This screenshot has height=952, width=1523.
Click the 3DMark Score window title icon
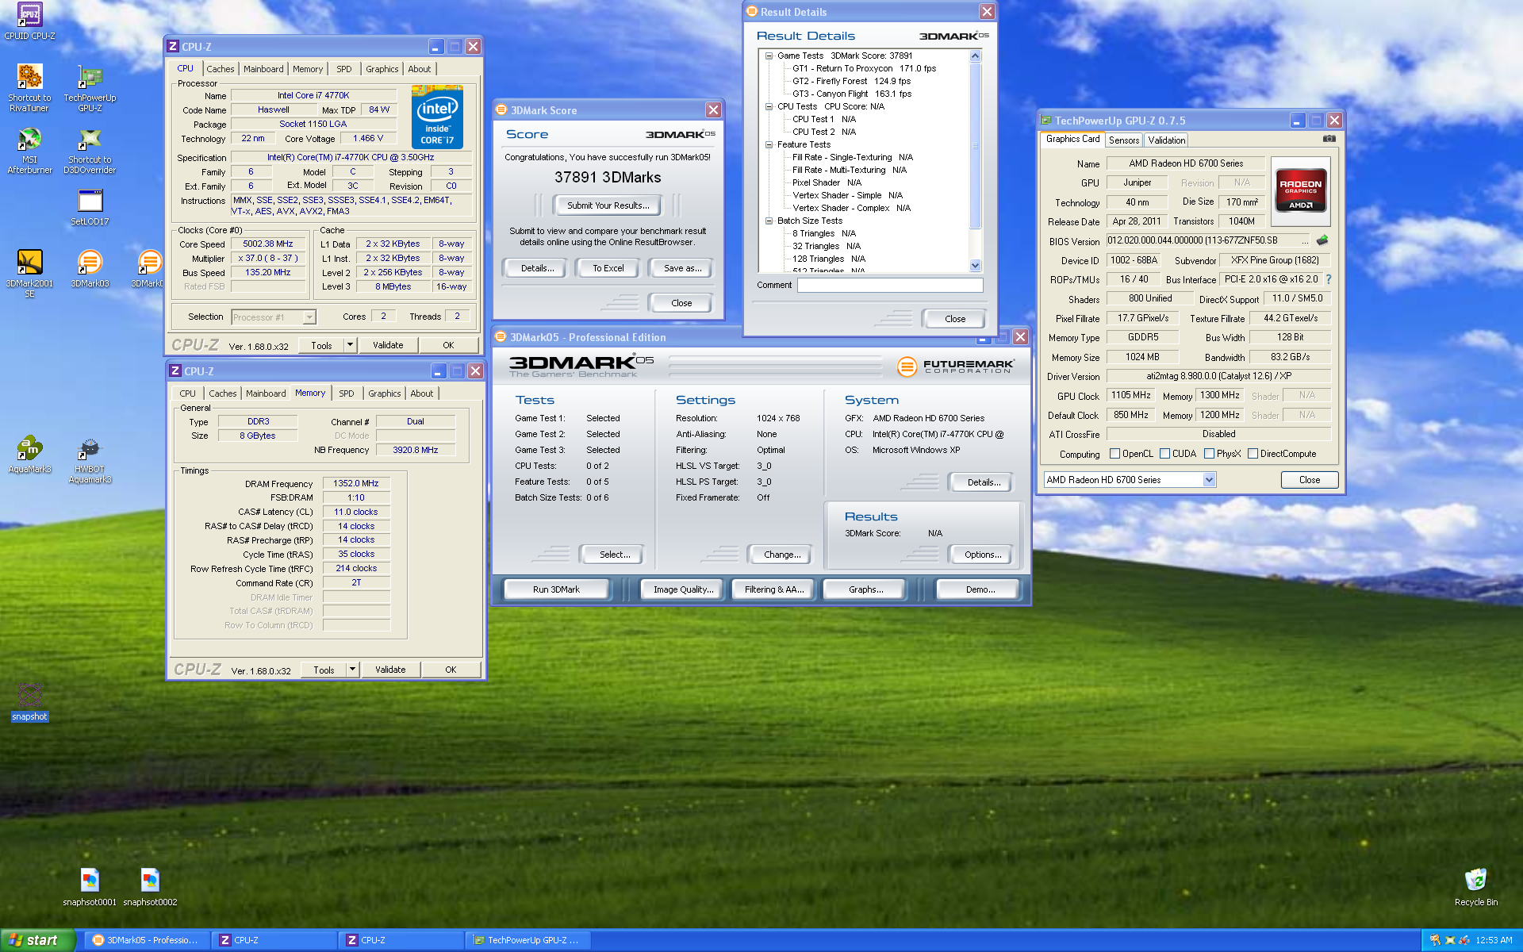tap(501, 109)
